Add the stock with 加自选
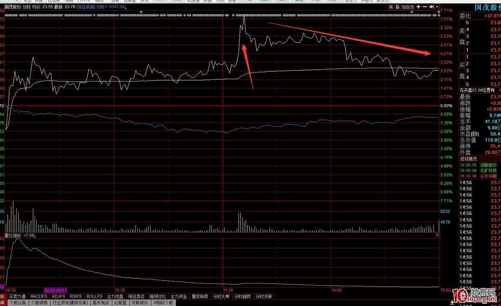The width and height of the screenshot is (501, 306). tap(408, 7)
